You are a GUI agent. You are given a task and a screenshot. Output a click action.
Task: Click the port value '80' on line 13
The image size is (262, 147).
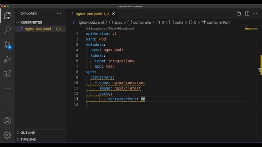coord(143,99)
